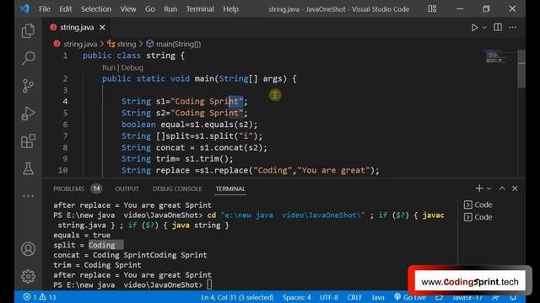
Task: Click Go Live in status bar
Action: click(410, 297)
